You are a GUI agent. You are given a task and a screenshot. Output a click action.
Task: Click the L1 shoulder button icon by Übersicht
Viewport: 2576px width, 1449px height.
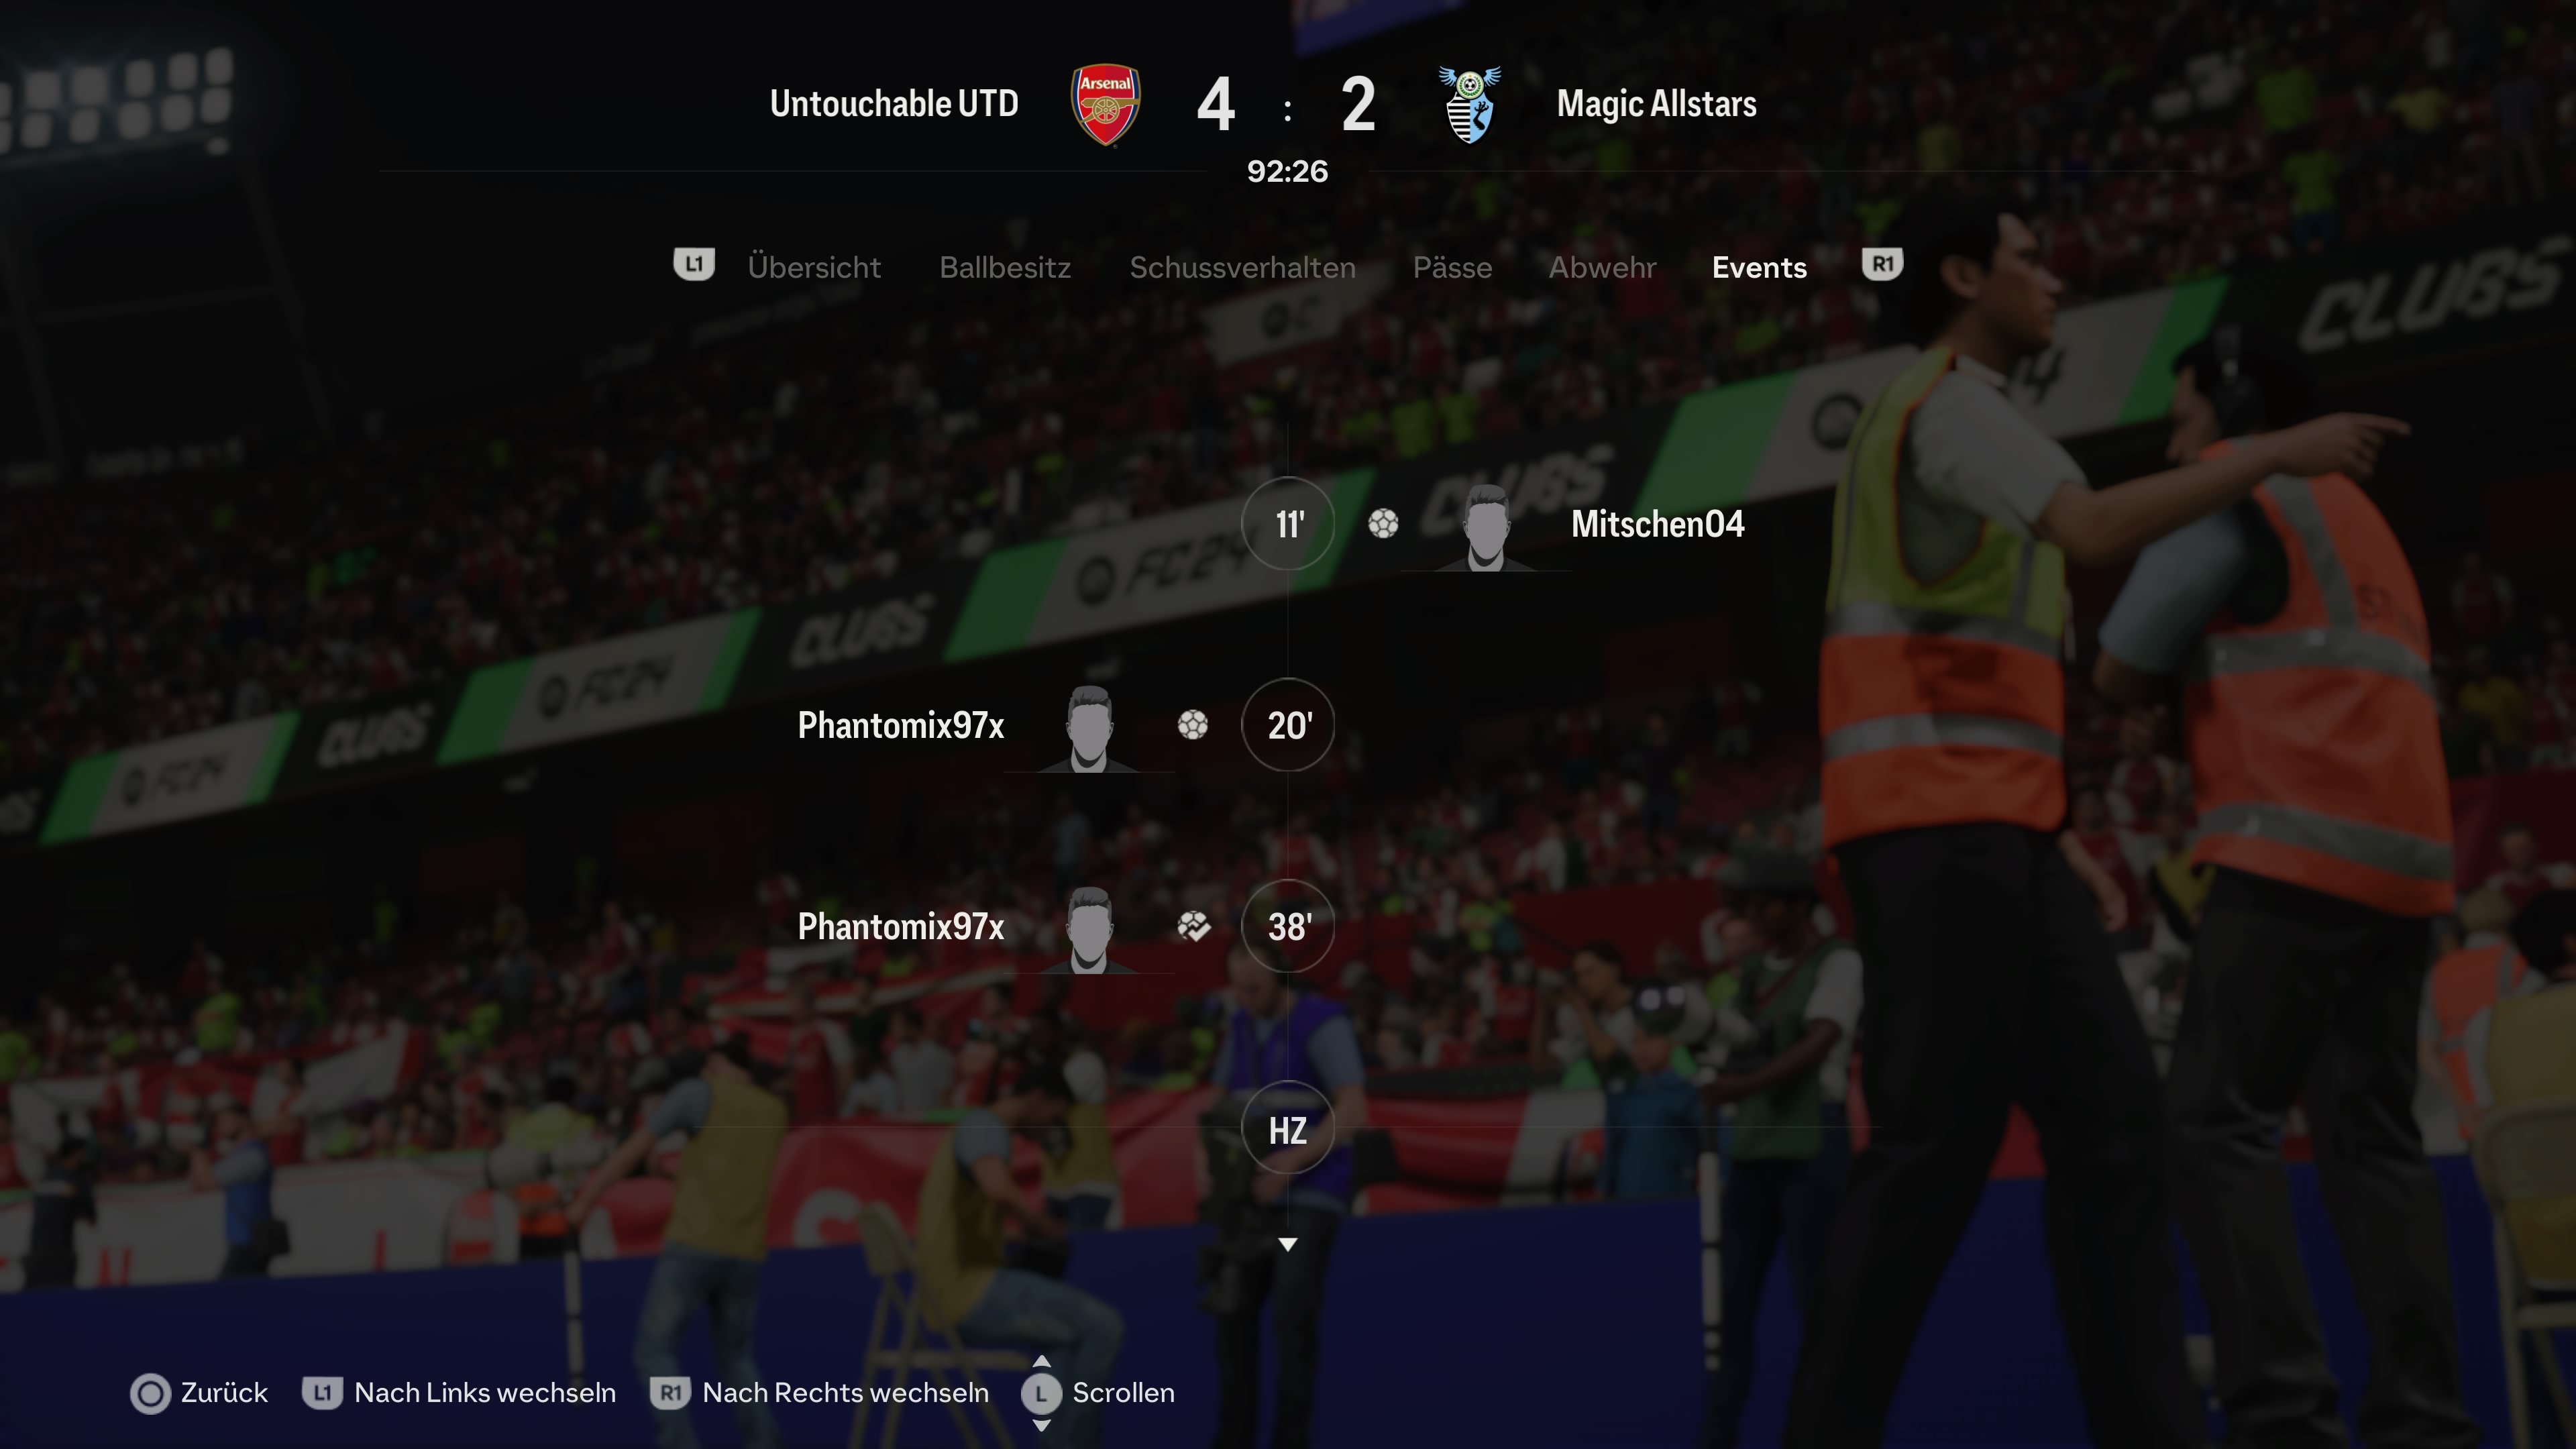coord(694,265)
